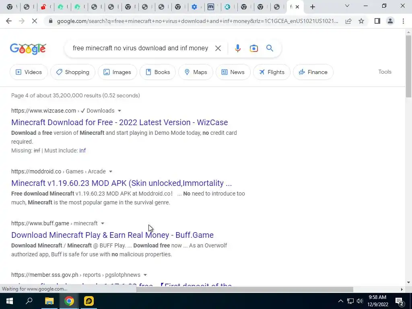
Task: Open the network status tray icon
Action: (350, 301)
